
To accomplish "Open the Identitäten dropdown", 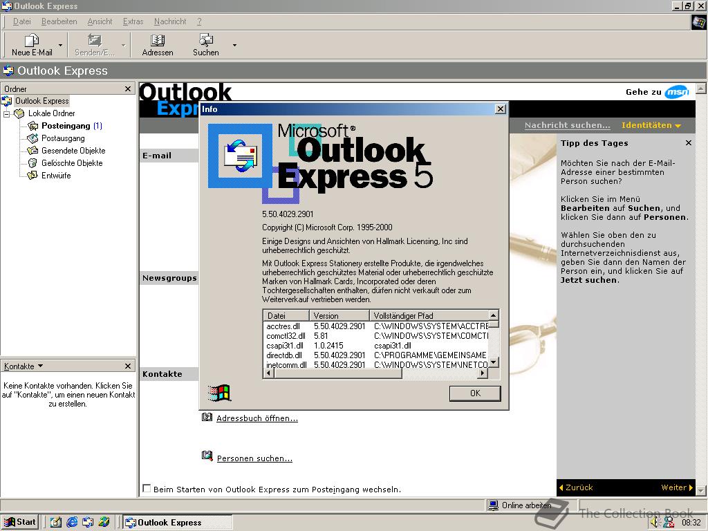I will coord(651,125).
